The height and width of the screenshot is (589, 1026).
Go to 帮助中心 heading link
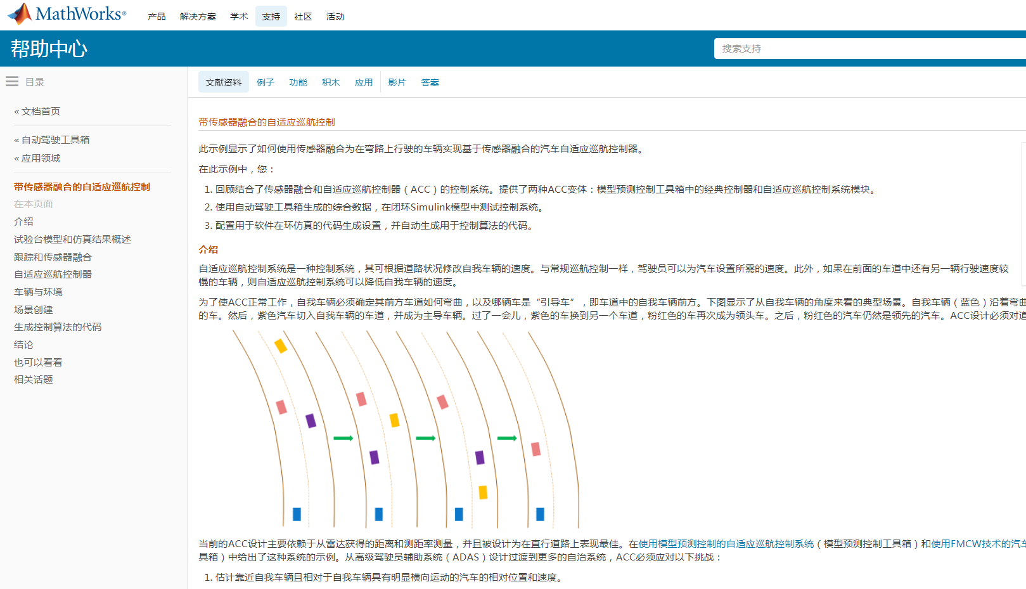(x=49, y=49)
